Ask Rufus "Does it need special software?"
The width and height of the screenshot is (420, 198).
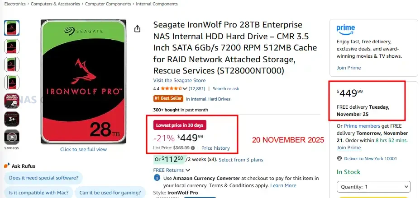[43, 178]
